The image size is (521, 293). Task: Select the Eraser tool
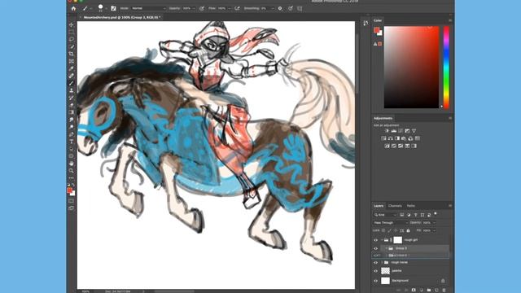pyautogui.click(x=71, y=105)
